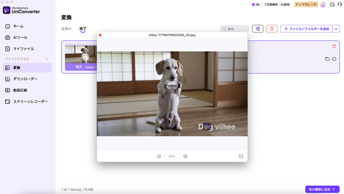Toggle the list view button
Viewport: 344px width, 194px height.
258,28
